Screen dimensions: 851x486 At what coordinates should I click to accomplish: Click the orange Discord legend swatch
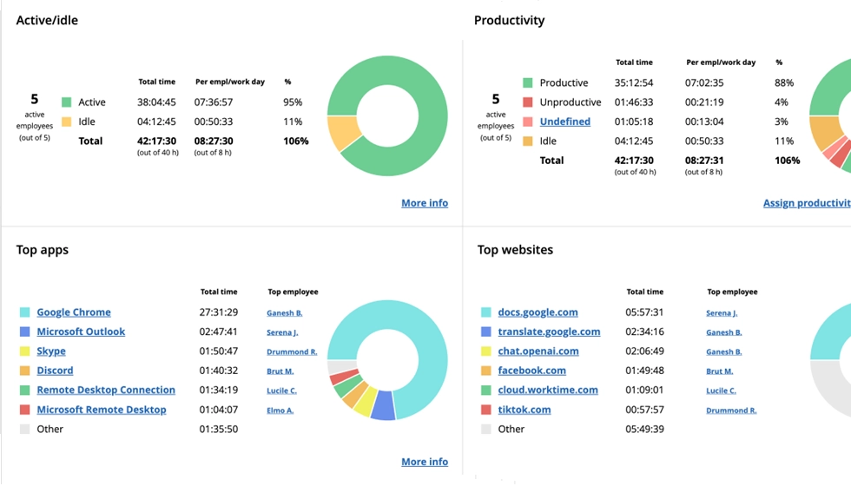coord(24,371)
